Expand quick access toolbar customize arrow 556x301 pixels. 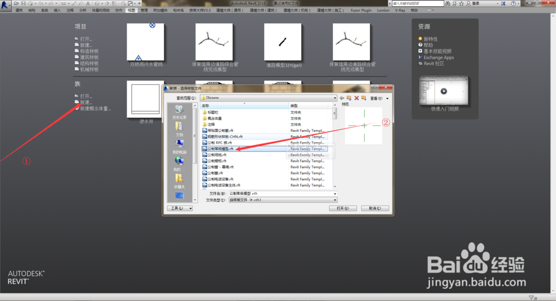tap(140, 3)
